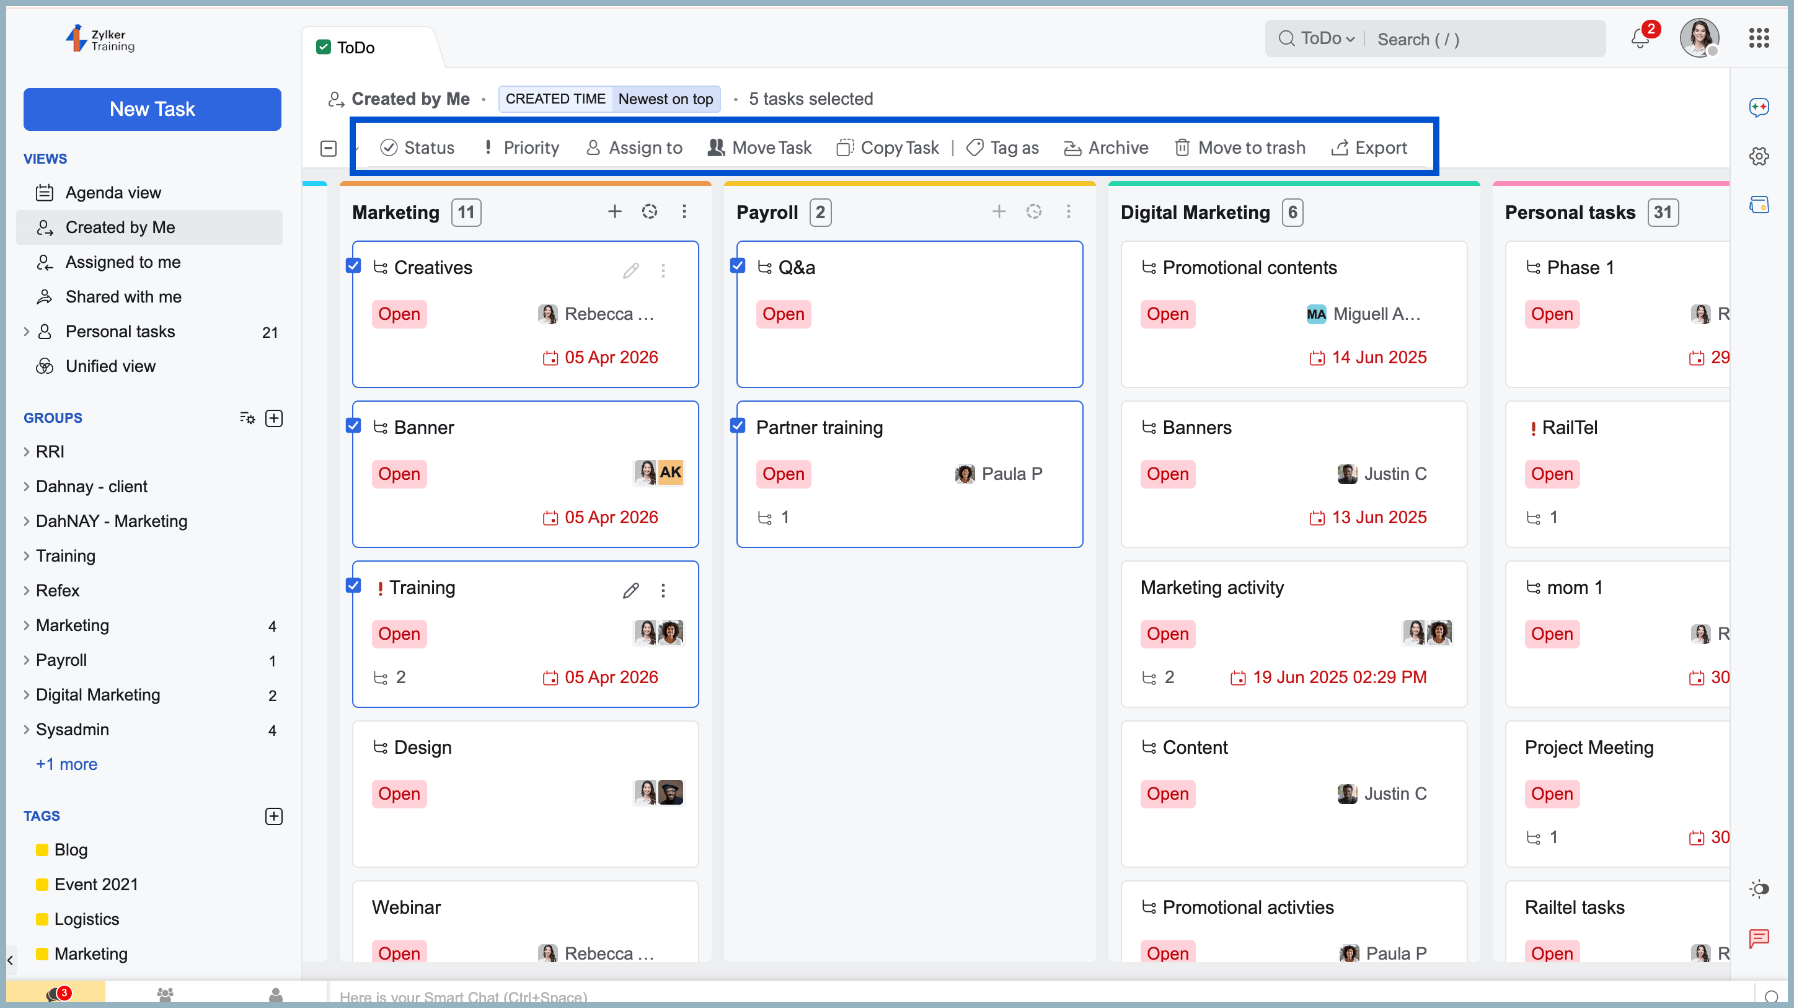Viewport: 1794px width, 1008px height.
Task: Set Priority for selected tasks
Action: (521, 148)
